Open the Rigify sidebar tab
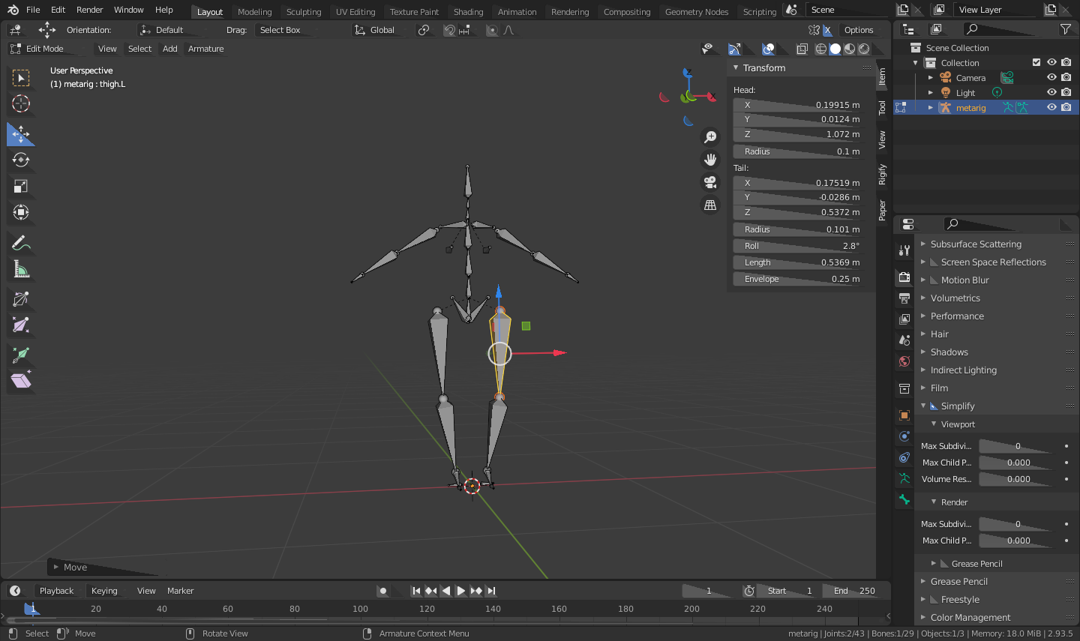This screenshot has height=641, width=1080. coord(882,175)
